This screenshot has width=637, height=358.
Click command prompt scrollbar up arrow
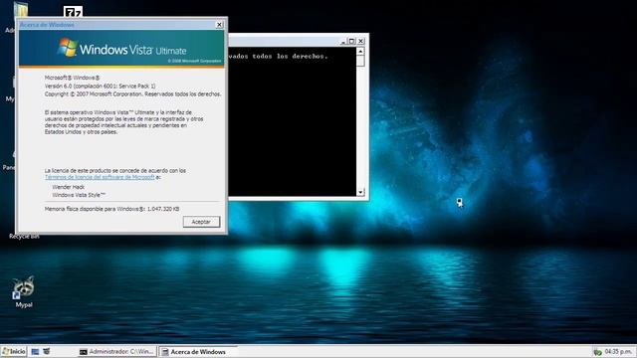360,52
